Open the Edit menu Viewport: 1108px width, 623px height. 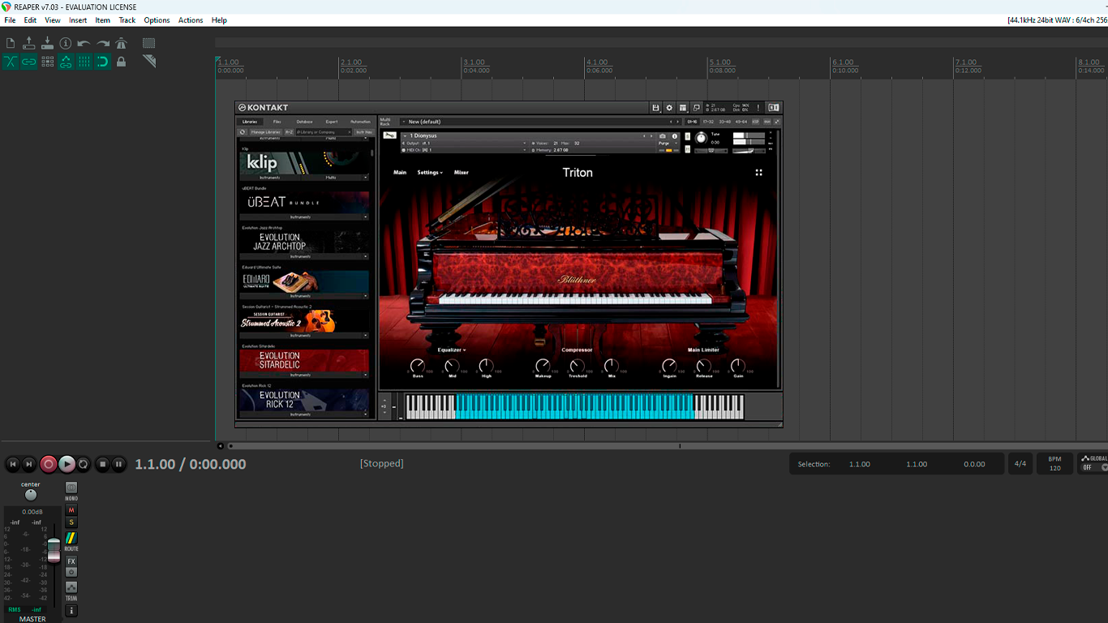pyautogui.click(x=30, y=20)
